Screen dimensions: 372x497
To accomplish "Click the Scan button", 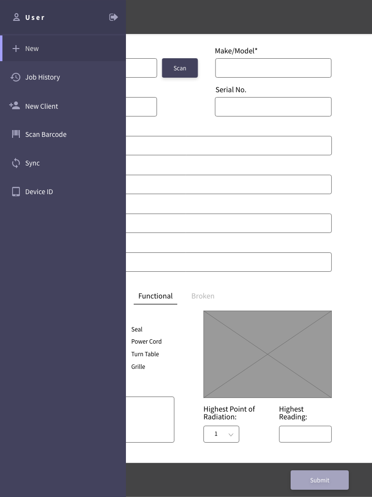I will point(180,68).
